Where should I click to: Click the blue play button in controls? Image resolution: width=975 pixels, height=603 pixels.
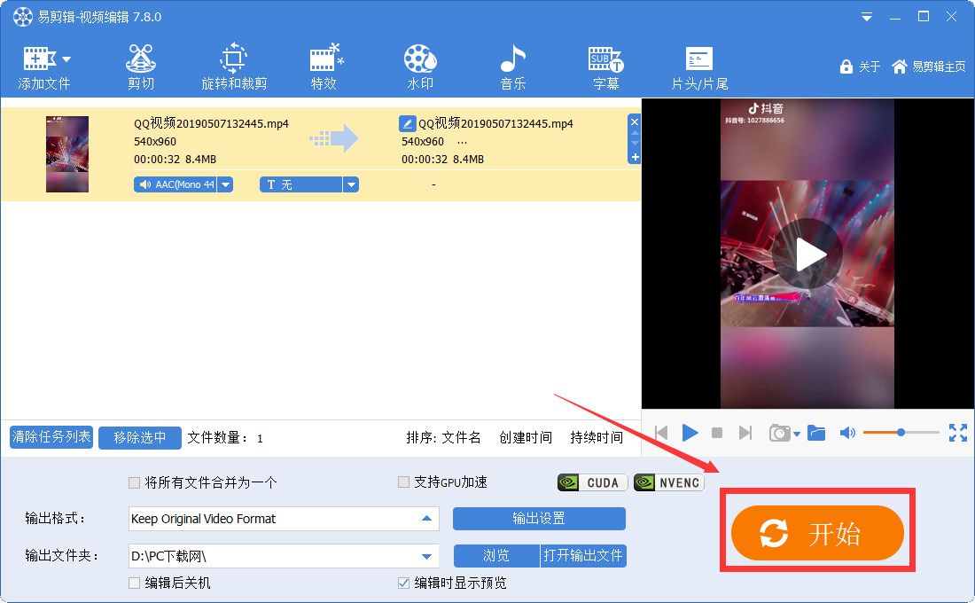tap(690, 433)
